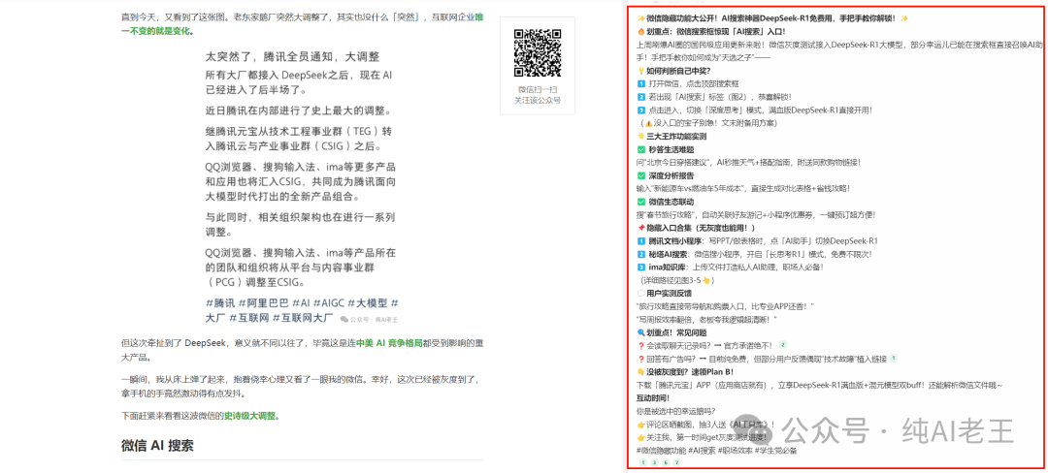This screenshot has width=1048, height=473.
Task: Click the embedded title '太突然了，腾讯全员通知，大调整'
Action: [x=292, y=56]
